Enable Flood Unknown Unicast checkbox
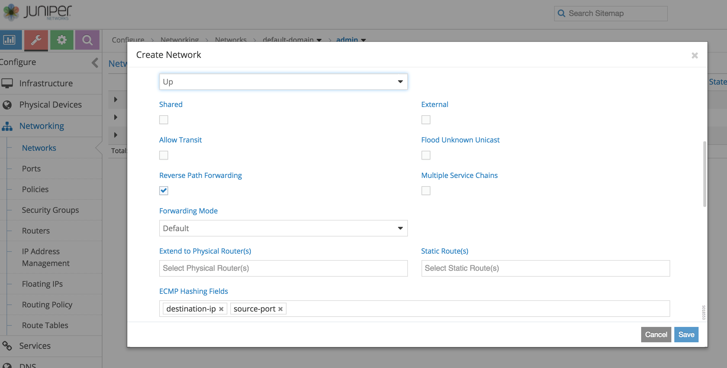The image size is (727, 368). tap(426, 155)
